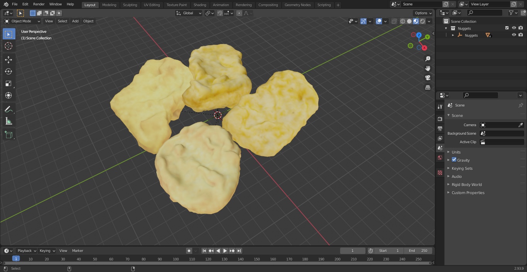Toggle the camera view icon
527x272 pixels.
click(x=427, y=78)
